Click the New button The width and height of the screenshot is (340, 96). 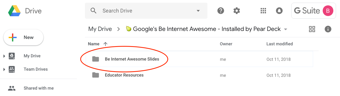(23, 37)
